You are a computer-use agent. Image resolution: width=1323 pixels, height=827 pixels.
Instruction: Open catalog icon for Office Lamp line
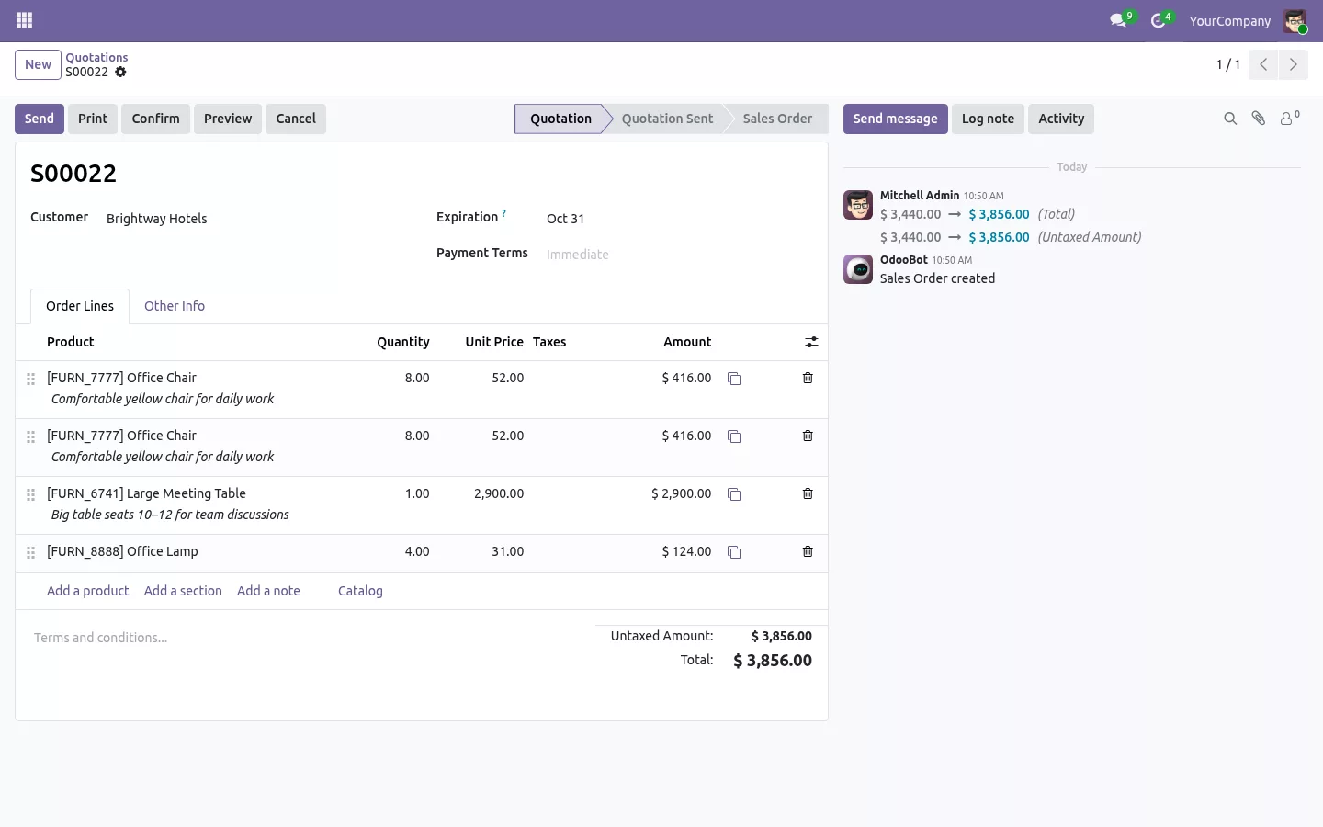tap(734, 552)
